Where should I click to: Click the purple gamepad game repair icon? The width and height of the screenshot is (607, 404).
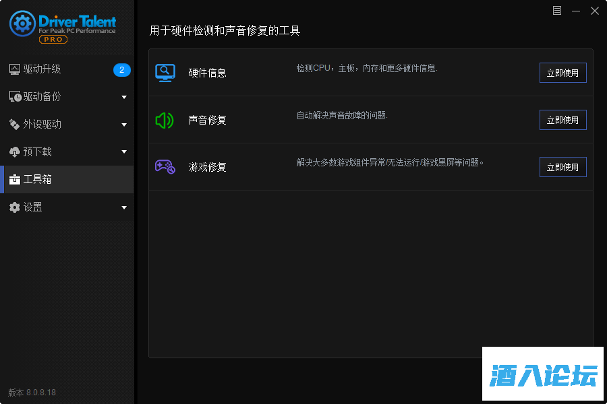click(x=165, y=167)
